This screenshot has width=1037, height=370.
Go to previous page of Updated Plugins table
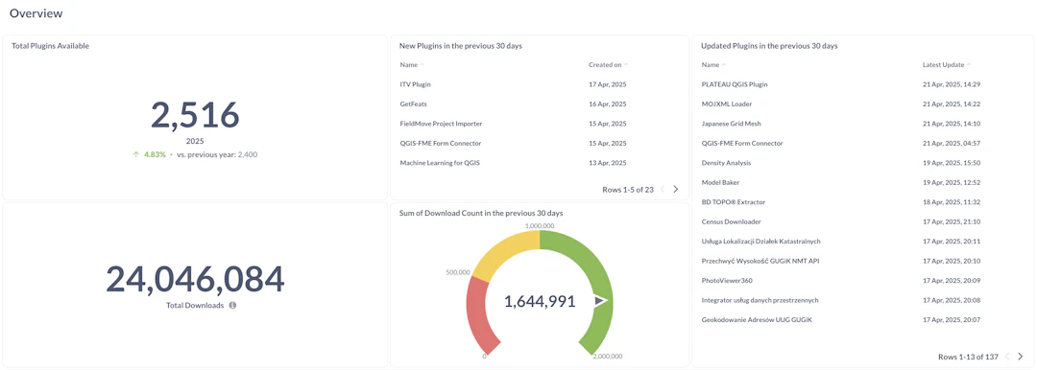(x=1007, y=357)
